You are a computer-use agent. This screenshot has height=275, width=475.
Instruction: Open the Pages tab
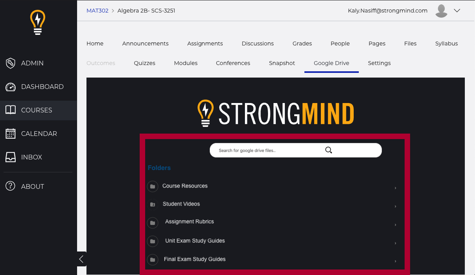(x=377, y=43)
